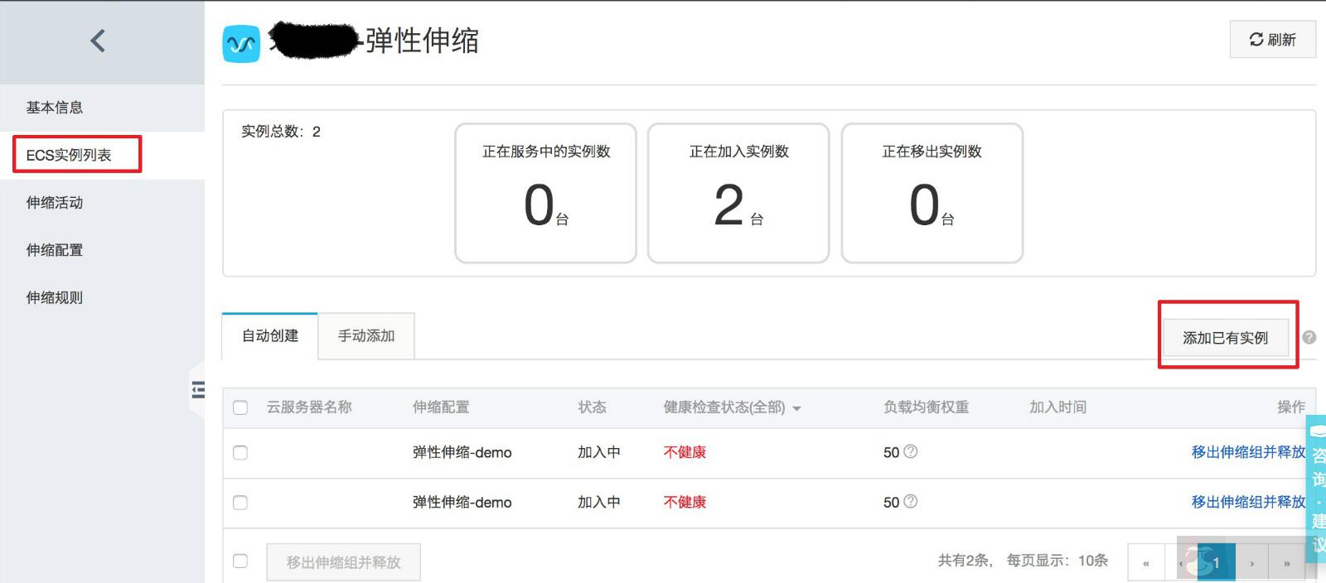
Task: Open help icon next to 添加已有实例
Action: 1309,337
